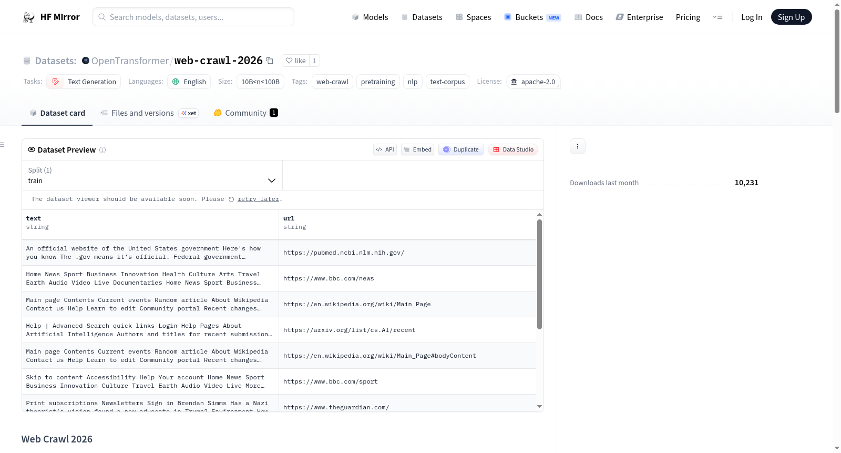Select the pubmed.ncbi.nlm.nih.gov url cell
The width and height of the screenshot is (841, 453).
click(x=407, y=253)
